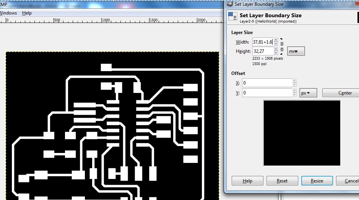Viewport: 359px width, 200px height.
Task: Toggle the aspect ratio chain link
Action: pyautogui.click(x=282, y=47)
